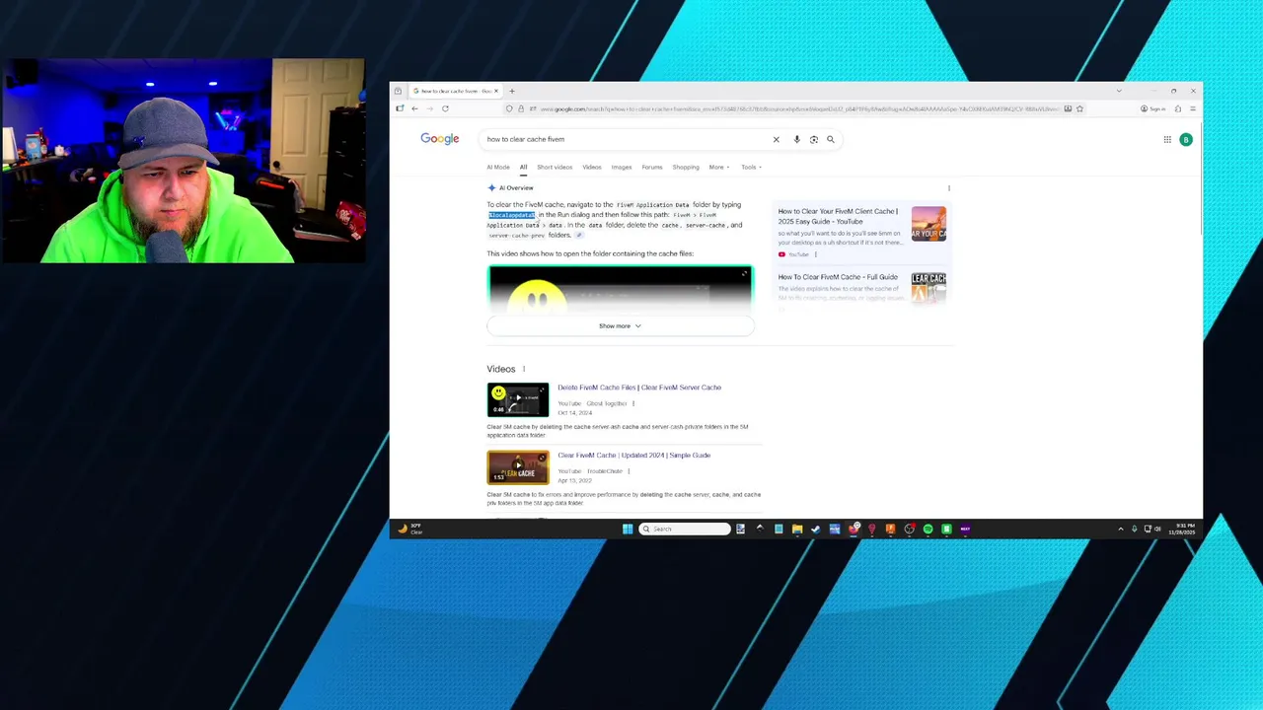
Task: Click highlighted %localappdata% text
Action: [x=511, y=215]
